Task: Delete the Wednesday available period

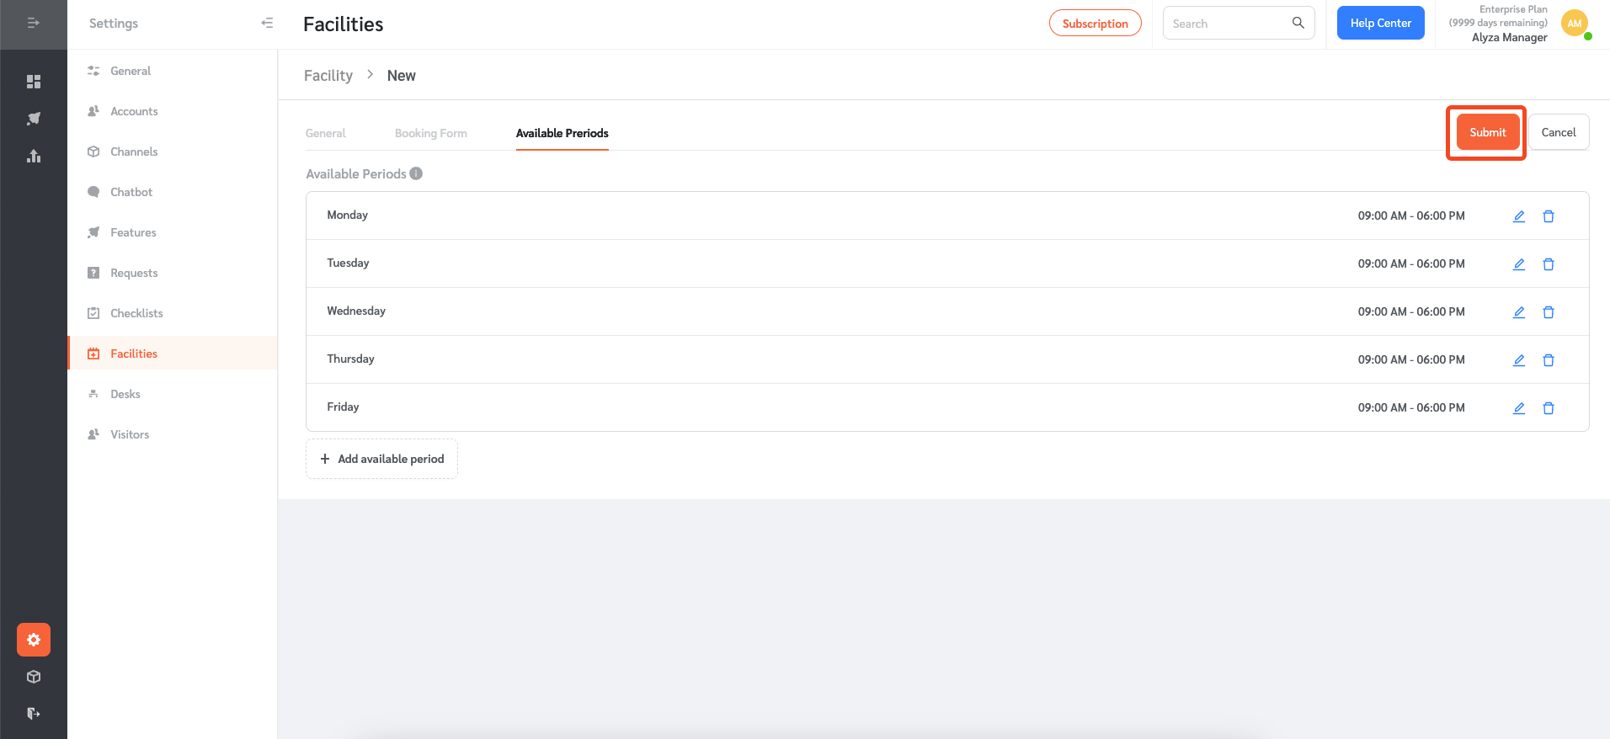Action: (1549, 312)
